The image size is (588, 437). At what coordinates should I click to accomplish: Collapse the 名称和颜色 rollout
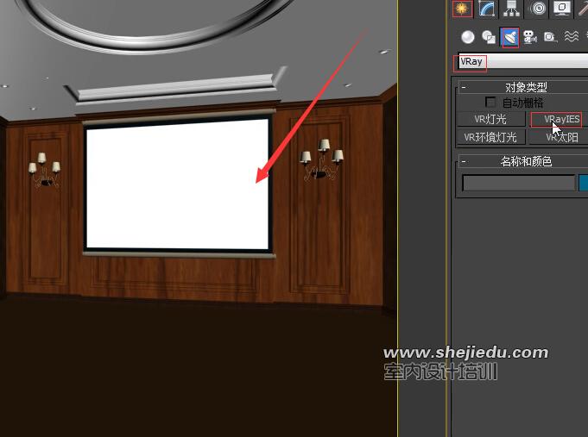464,161
